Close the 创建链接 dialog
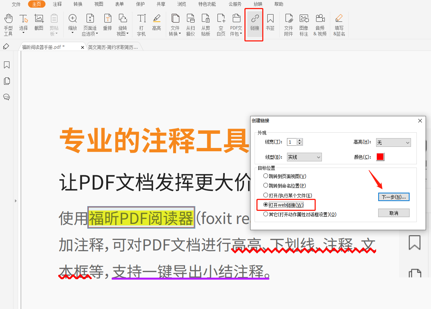 [x=420, y=121]
